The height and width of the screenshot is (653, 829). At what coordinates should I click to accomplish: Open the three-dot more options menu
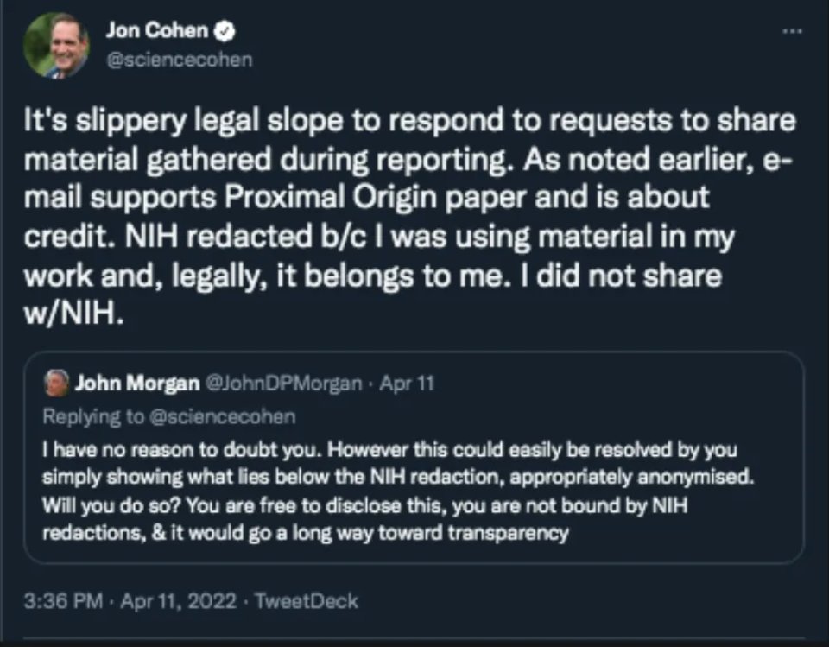[792, 30]
